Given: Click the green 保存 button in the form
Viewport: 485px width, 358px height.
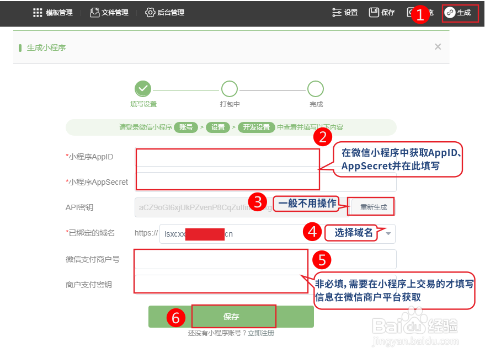Looking at the screenshot, I should coord(231,317).
